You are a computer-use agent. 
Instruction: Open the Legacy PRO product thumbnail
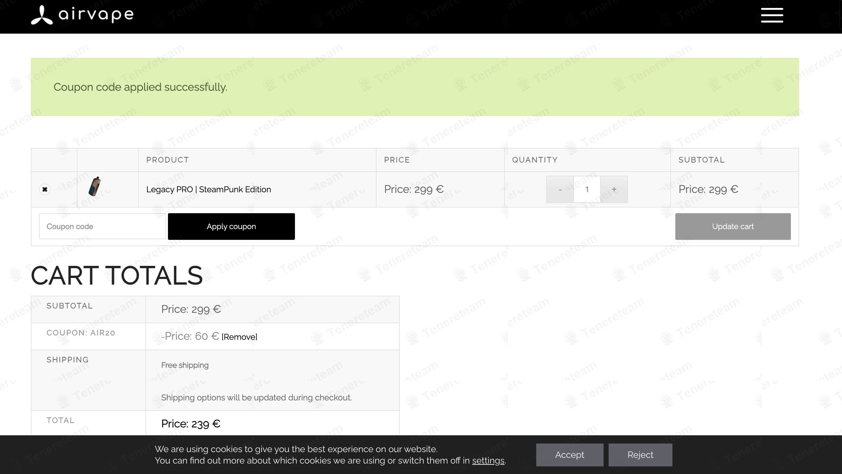coord(95,187)
